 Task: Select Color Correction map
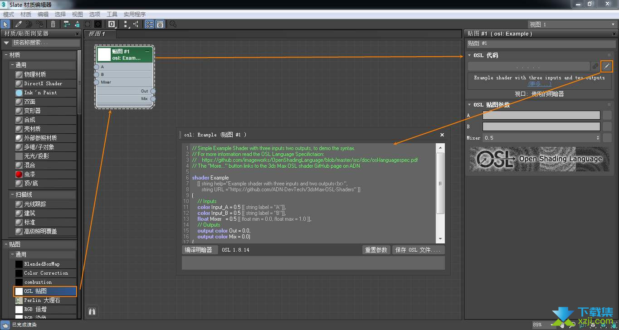click(x=45, y=273)
